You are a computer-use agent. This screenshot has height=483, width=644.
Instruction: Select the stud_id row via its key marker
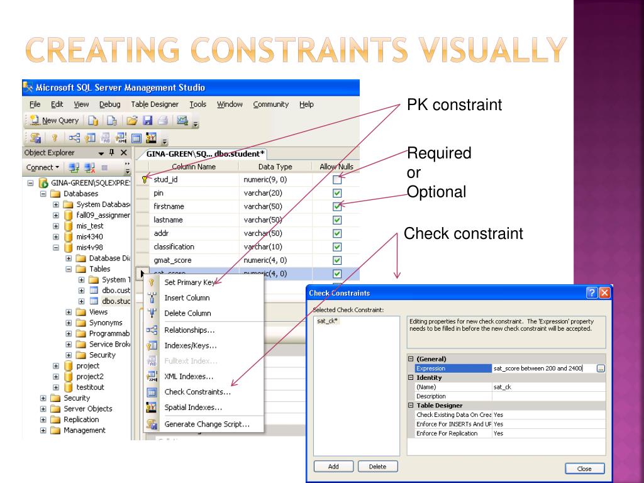coord(145,179)
